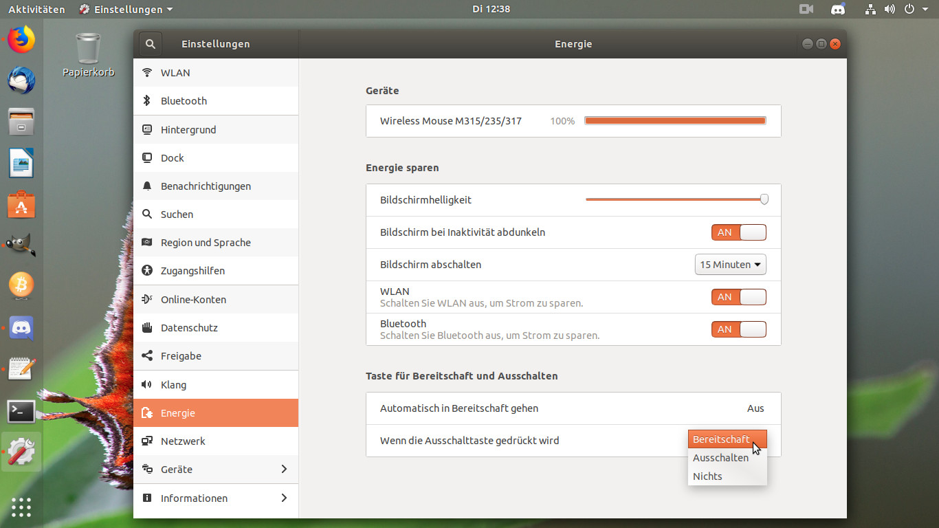This screenshot has width=939, height=528.
Task: Launch Firefox from the dock
Action: pos(21,40)
